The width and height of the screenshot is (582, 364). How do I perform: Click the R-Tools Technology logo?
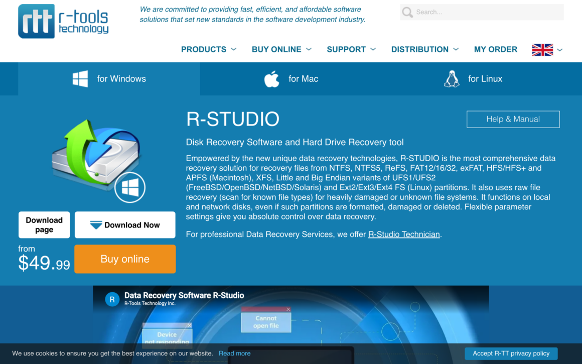(x=64, y=21)
